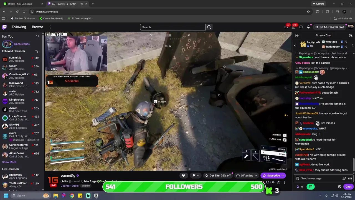Open Prime loot crown icon with 27 badge
Screen dimensions: 355x200
286,27
